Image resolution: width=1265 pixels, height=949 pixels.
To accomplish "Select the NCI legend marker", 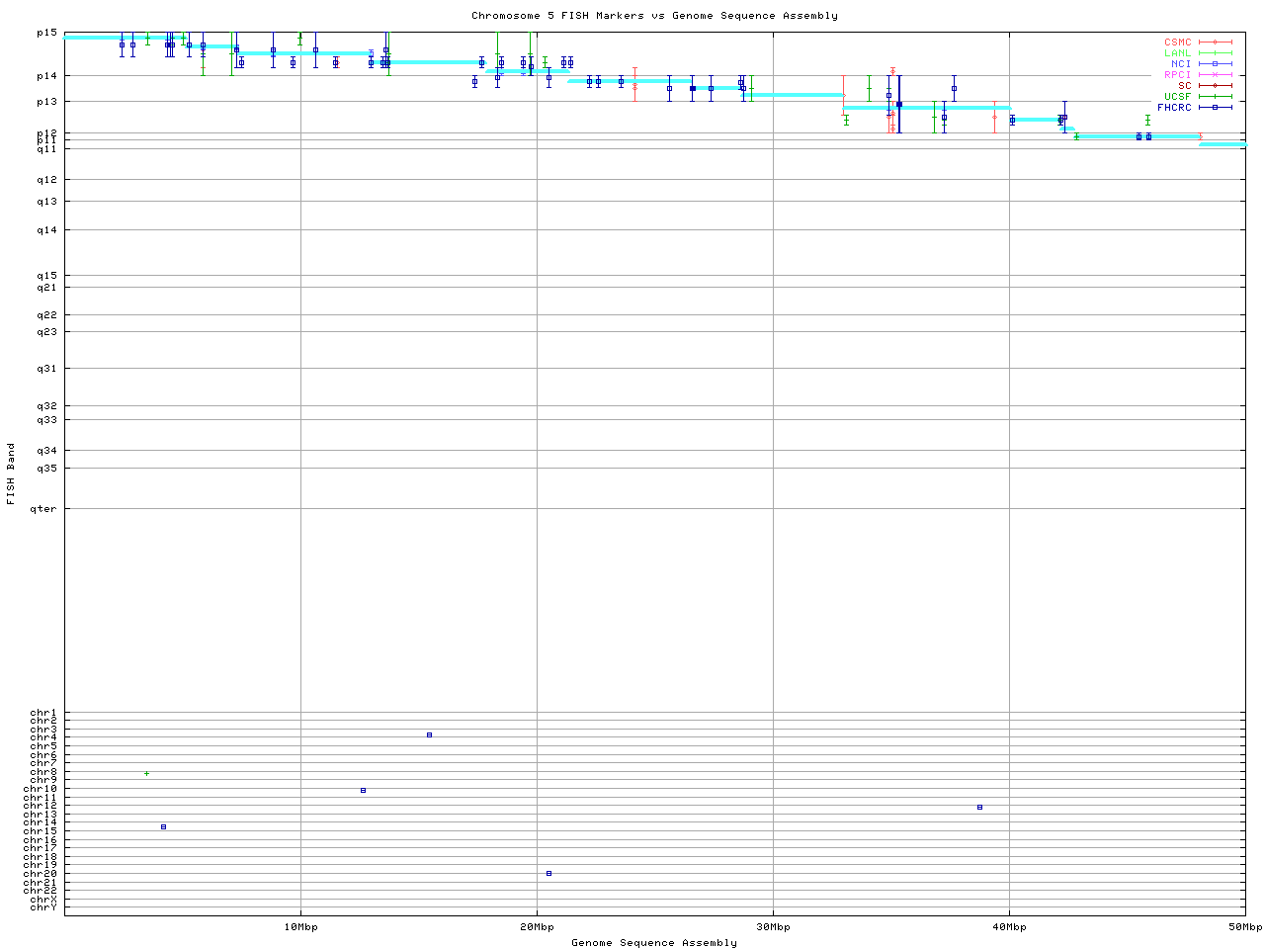I will click(1215, 64).
